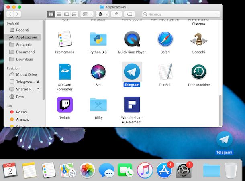Switch to column view
This screenshot has width=245, height=181.
(x=67, y=14)
